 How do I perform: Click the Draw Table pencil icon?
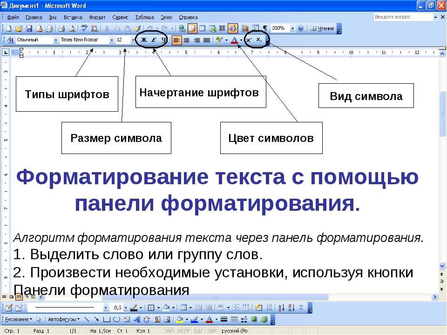[x=9, y=308]
